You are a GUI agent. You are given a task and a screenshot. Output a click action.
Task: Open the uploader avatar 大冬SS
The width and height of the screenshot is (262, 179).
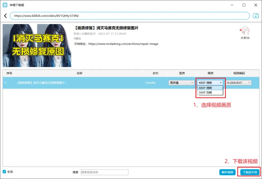click(x=245, y=31)
